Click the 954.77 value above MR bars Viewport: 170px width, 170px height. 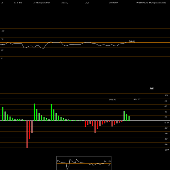click(x=137, y=100)
